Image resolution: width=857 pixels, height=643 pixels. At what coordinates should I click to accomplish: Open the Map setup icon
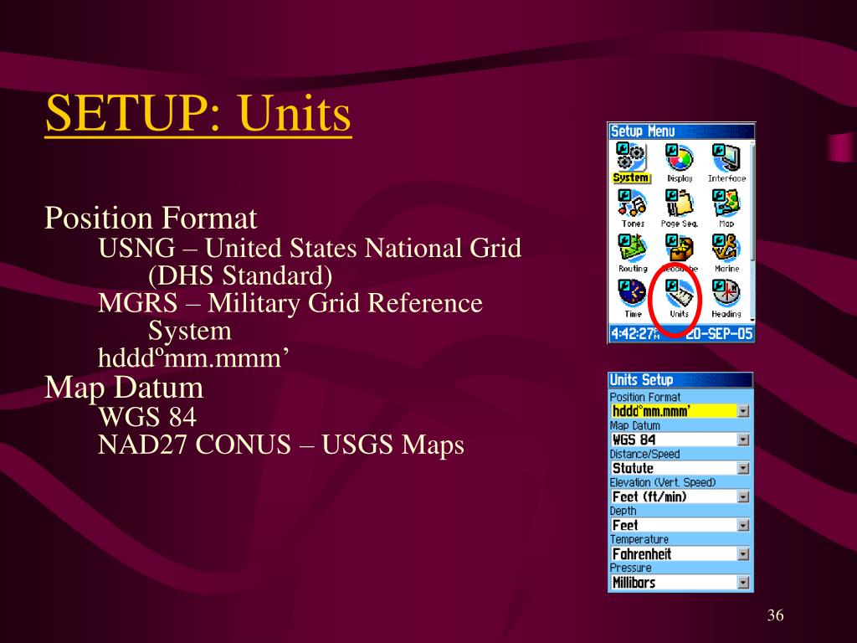[x=726, y=203]
